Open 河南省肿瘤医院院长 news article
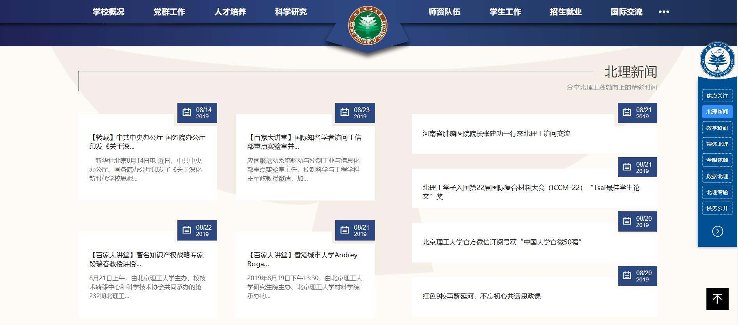 (496, 134)
